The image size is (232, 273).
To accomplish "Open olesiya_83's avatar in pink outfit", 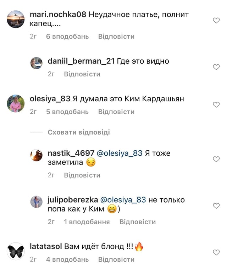I will pos(16,103).
